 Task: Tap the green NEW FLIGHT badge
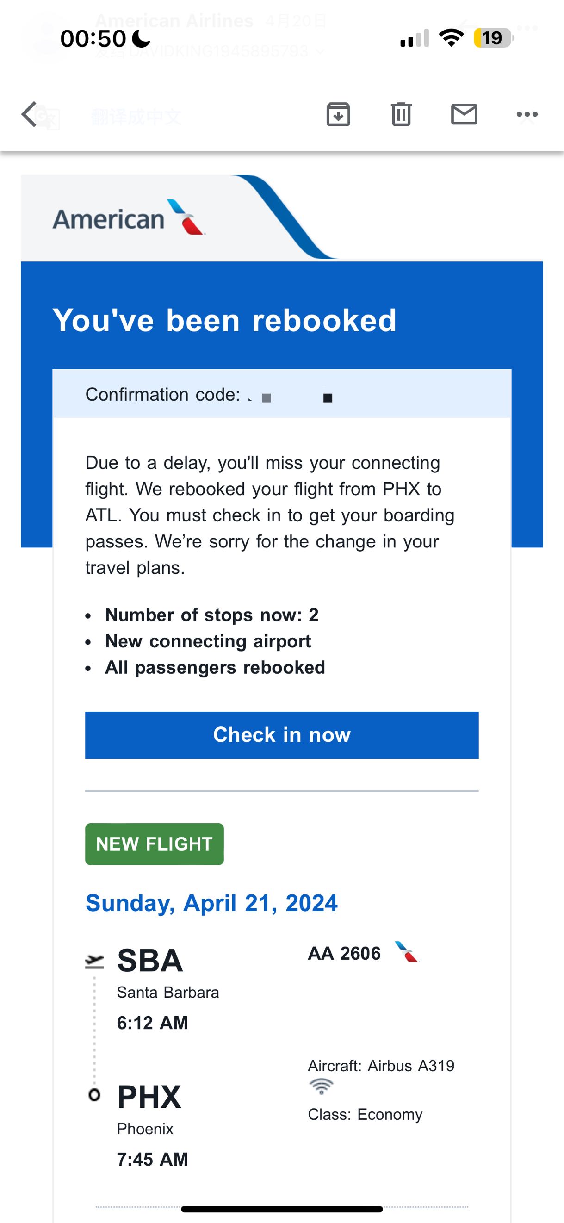[x=154, y=844]
